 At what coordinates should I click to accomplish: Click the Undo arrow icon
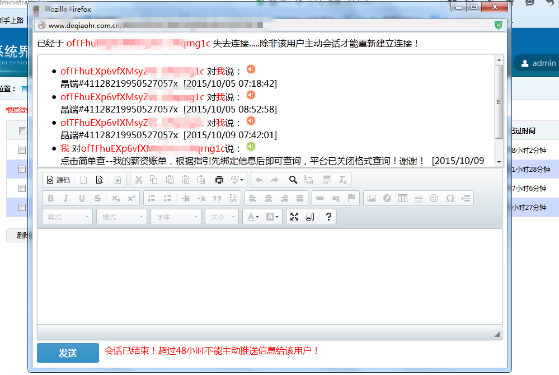259,180
